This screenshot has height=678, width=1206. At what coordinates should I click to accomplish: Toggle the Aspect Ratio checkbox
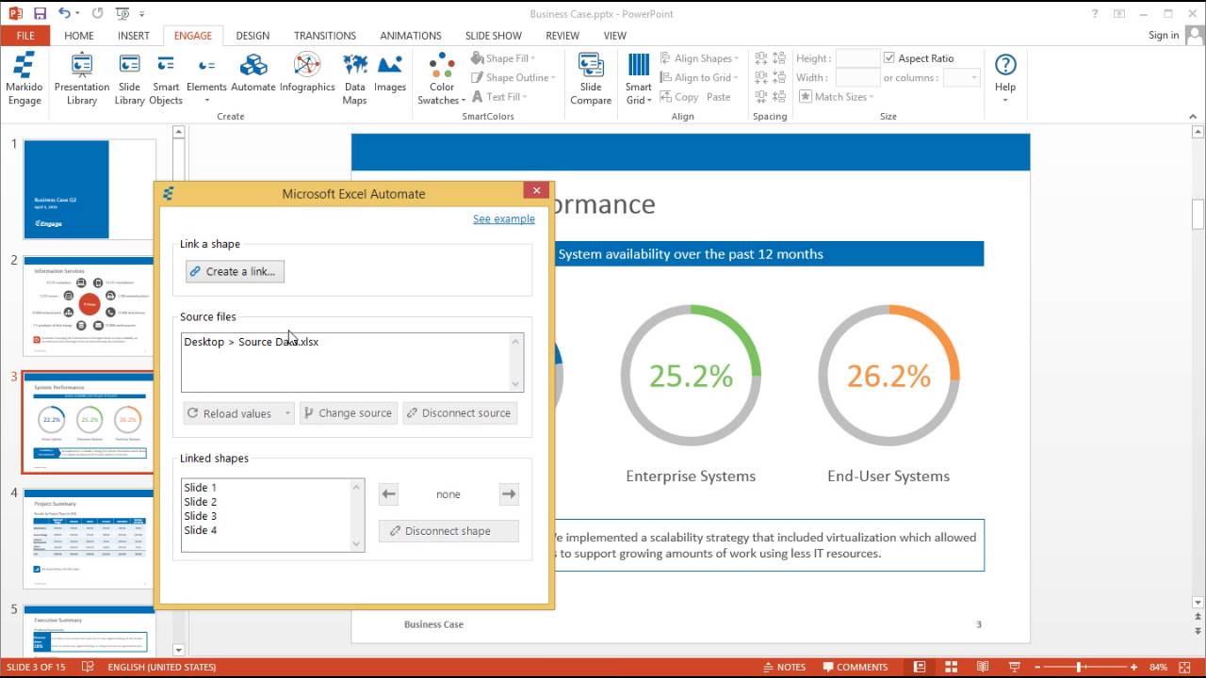click(889, 58)
